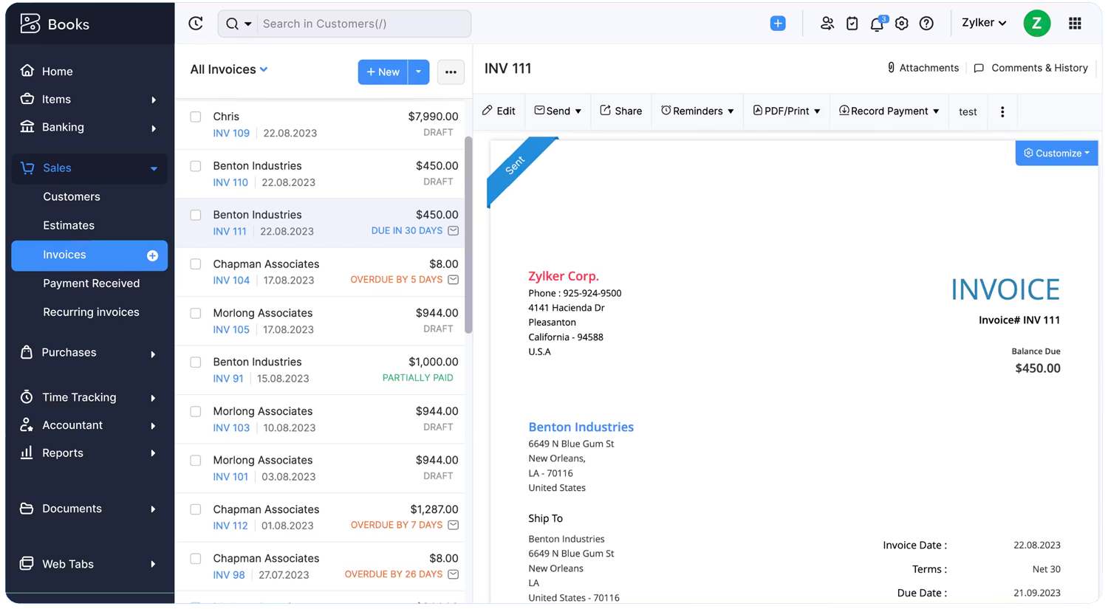Image resolution: width=1108 pixels, height=609 pixels.
Task: Open the referrals people icon
Action: pos(827,24)
